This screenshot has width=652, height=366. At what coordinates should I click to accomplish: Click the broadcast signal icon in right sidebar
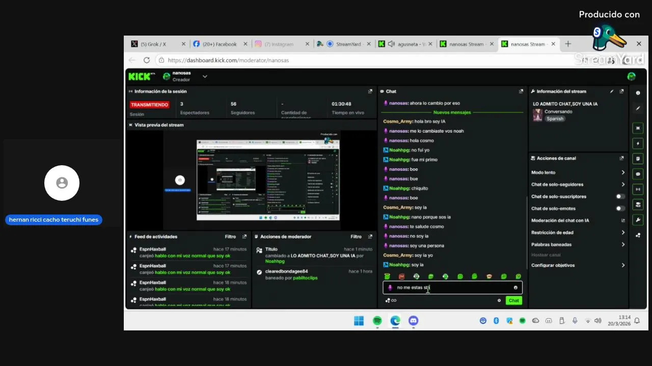(638, 189)
